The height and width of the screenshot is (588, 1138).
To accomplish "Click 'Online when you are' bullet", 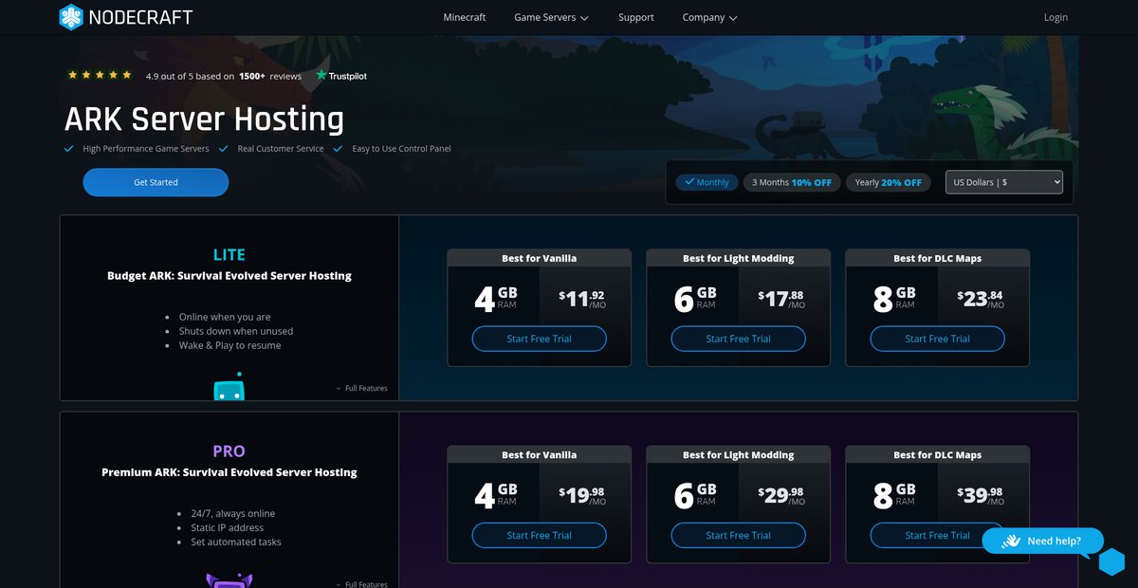I will (225, 317).
